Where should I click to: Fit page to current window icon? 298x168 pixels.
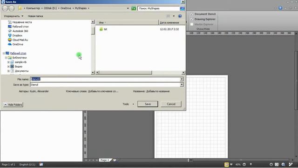pyautogui.click(x=277, y=164)
